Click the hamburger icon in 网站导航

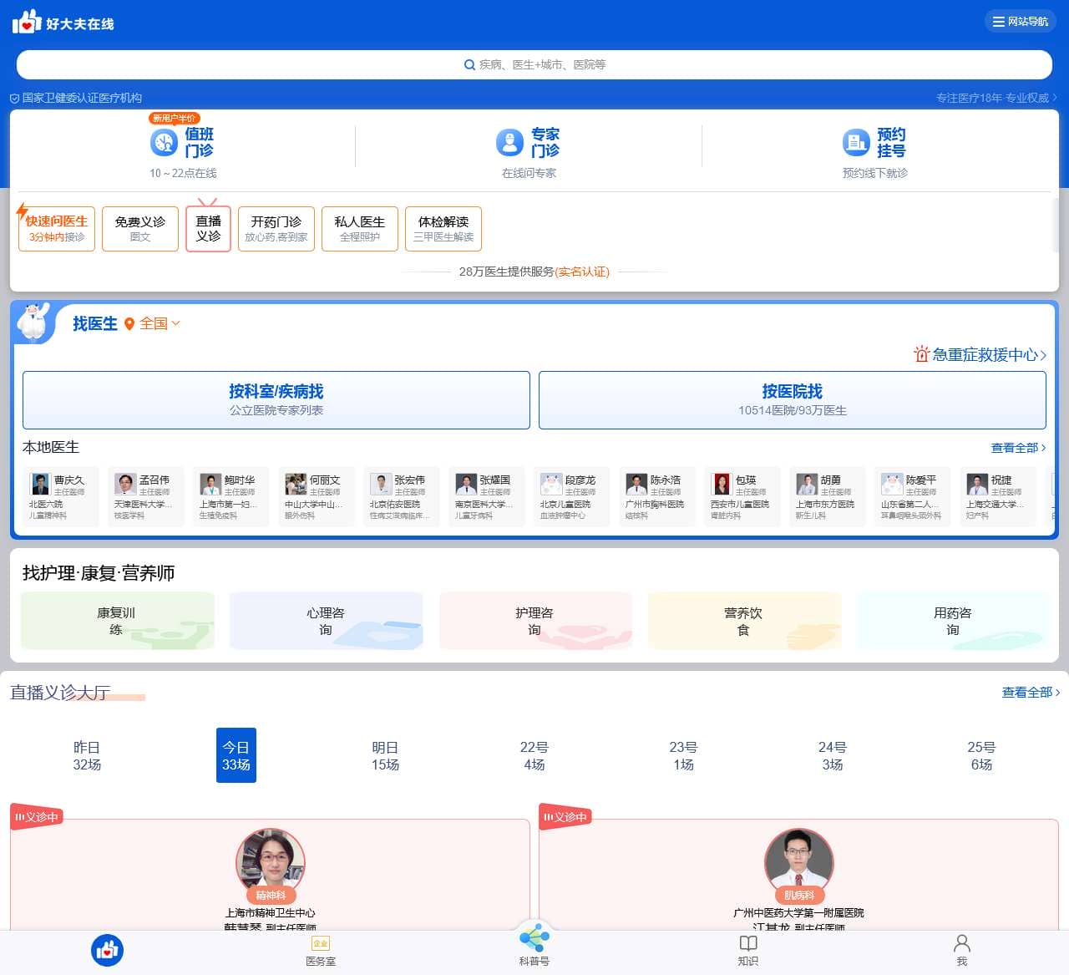(x=998, y=22)
